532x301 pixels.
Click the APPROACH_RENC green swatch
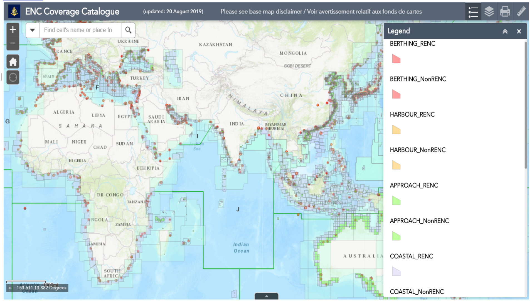click(x=396, y=200)
